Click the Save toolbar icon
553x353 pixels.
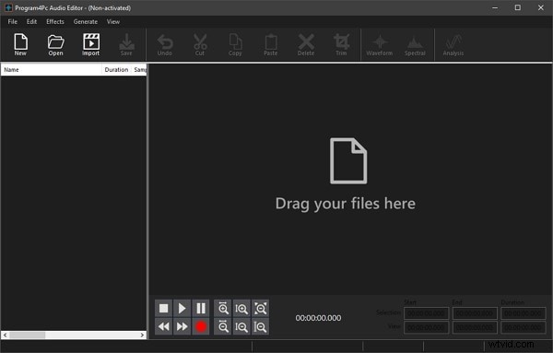pos(126,44)
